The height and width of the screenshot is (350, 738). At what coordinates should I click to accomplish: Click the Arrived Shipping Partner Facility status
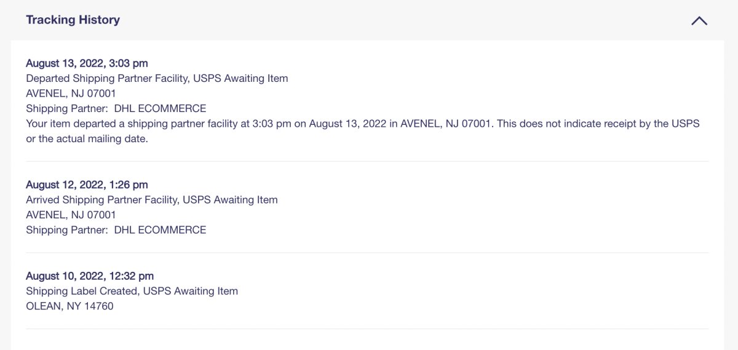pyautogui.click(x=152, y=199)
